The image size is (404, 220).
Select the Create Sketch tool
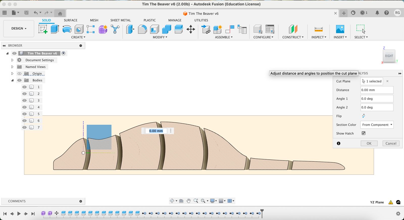[x=43, y=29]
